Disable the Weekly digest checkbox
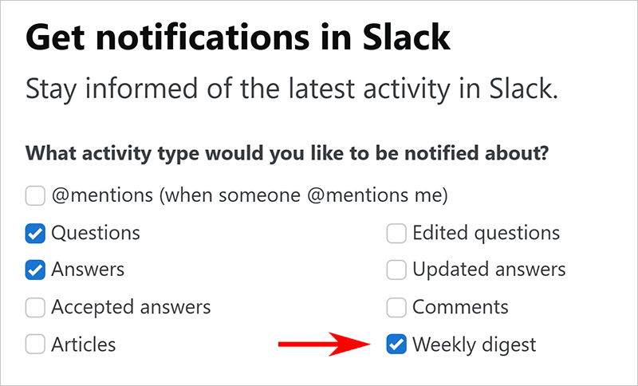Image resolution: width=638 pixels, height=386 pixels. click(396, 345)
